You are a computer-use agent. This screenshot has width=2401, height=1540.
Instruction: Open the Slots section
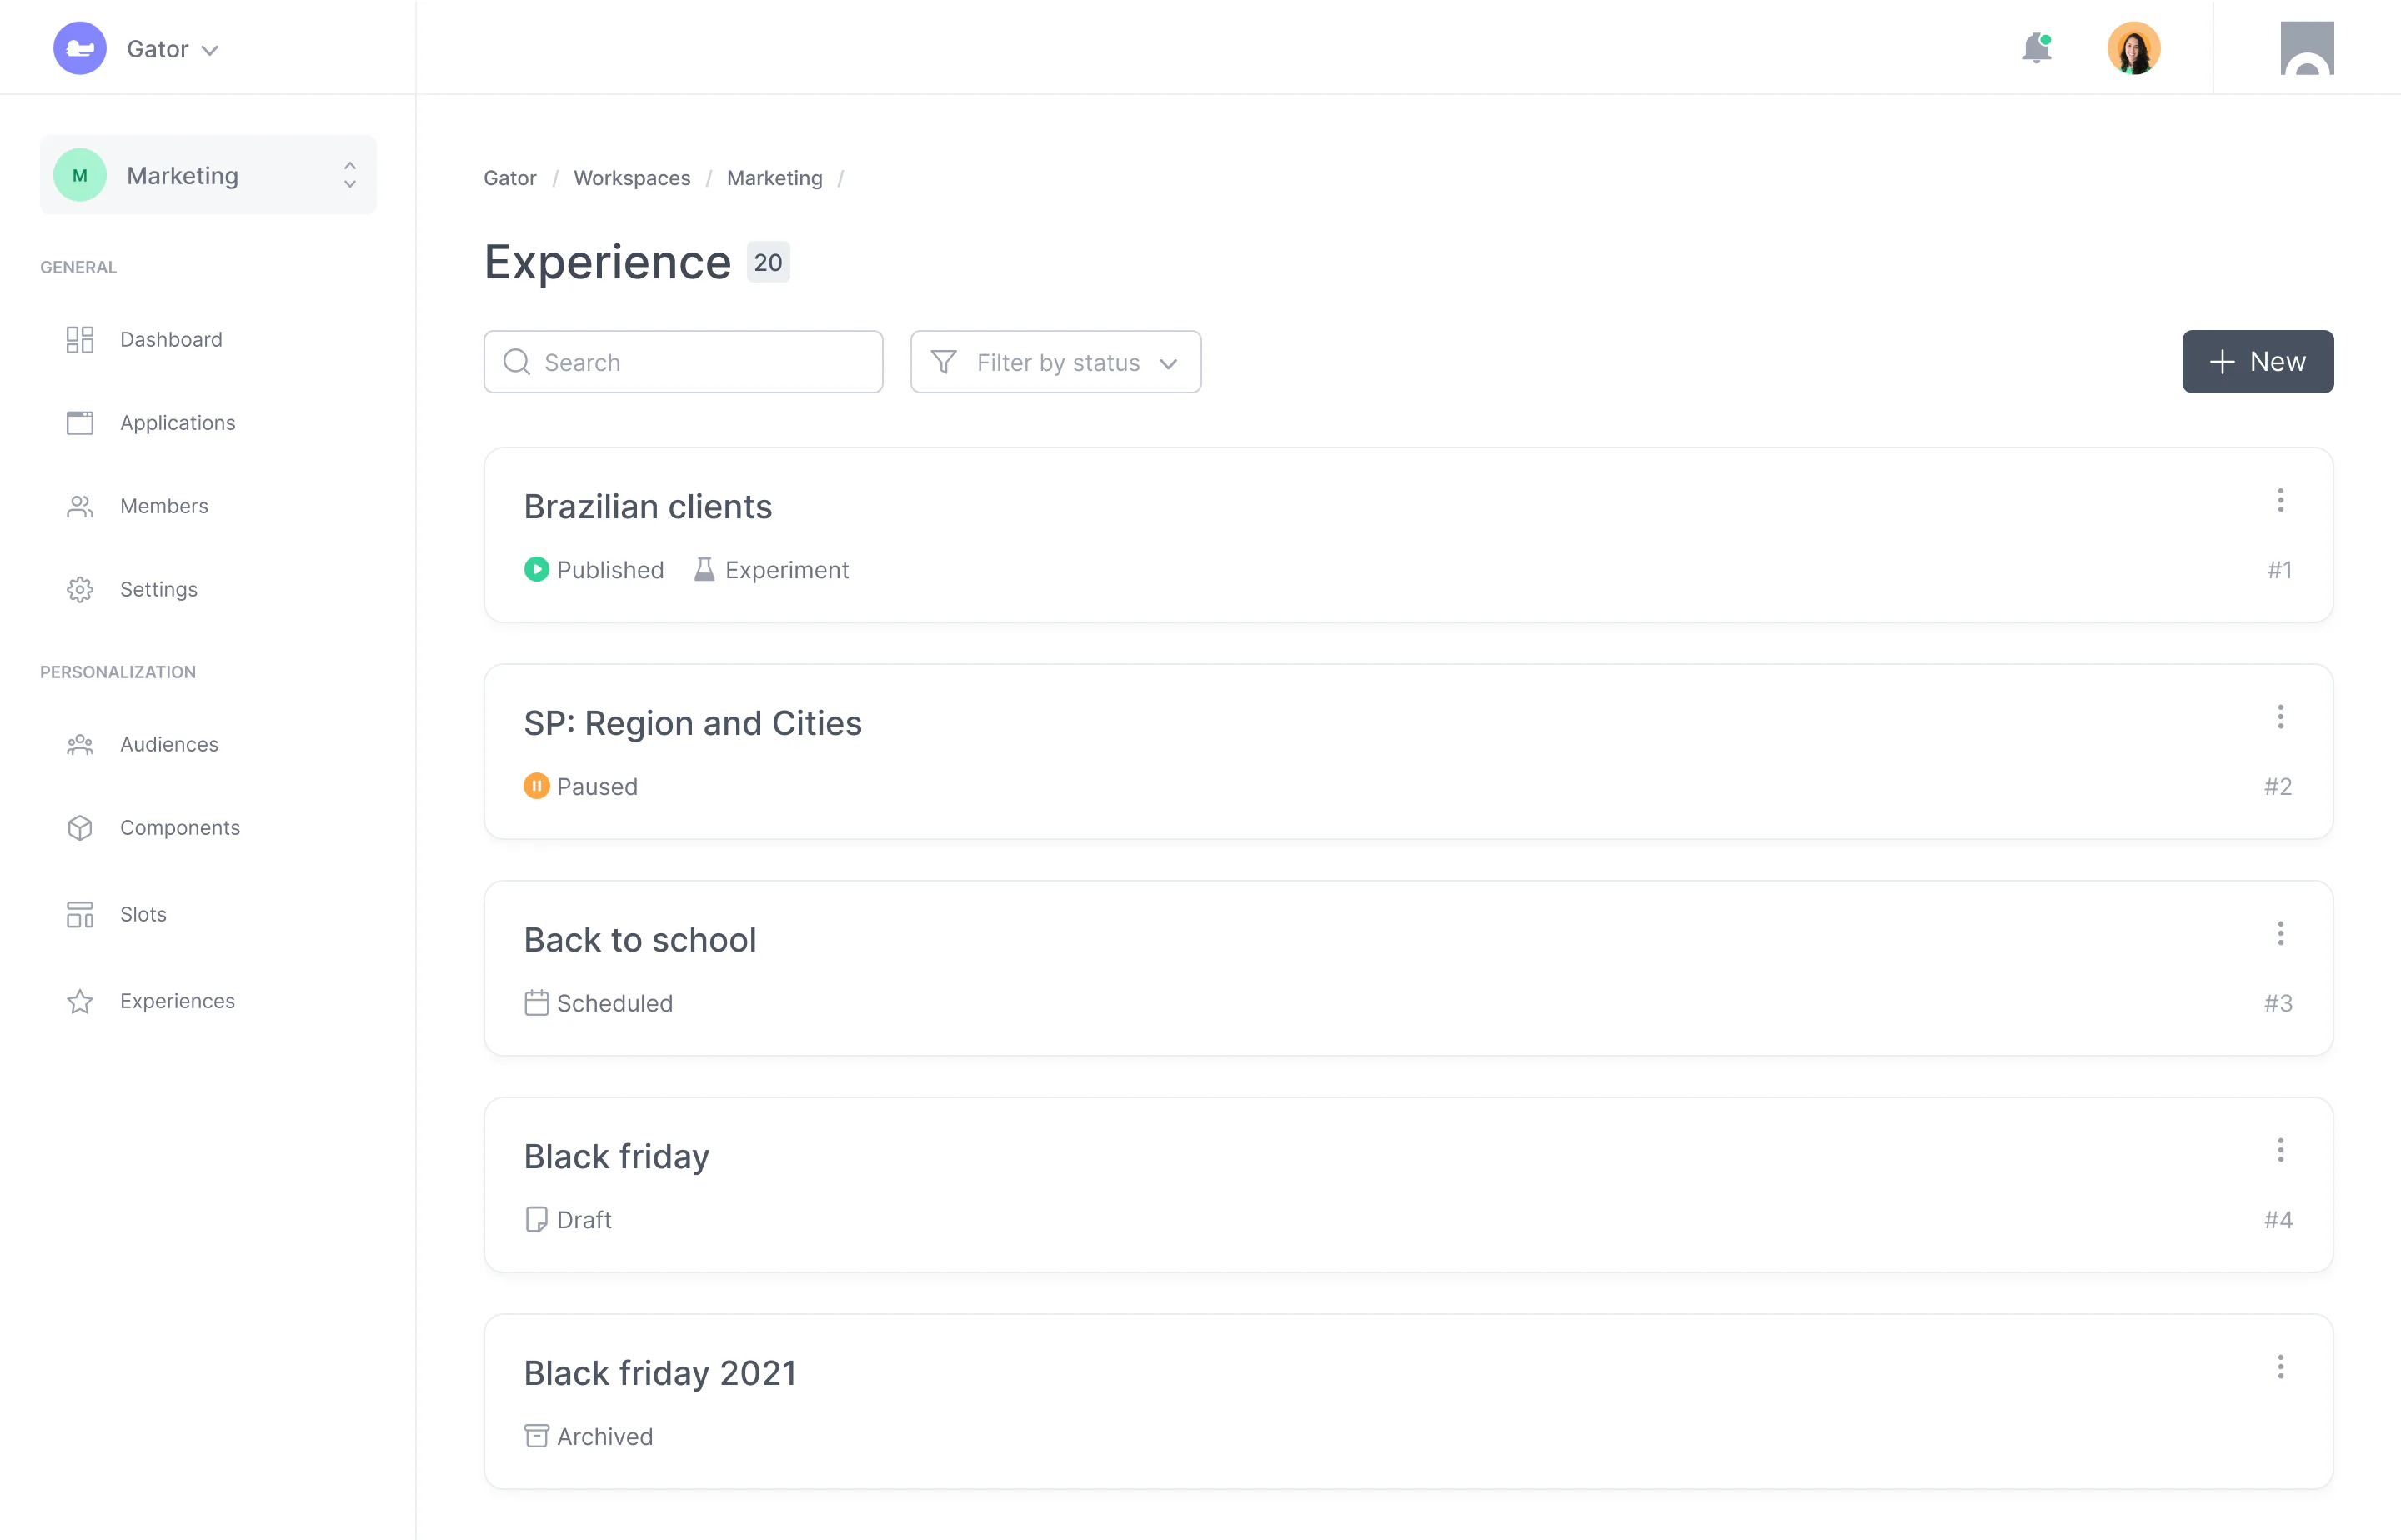143,914
